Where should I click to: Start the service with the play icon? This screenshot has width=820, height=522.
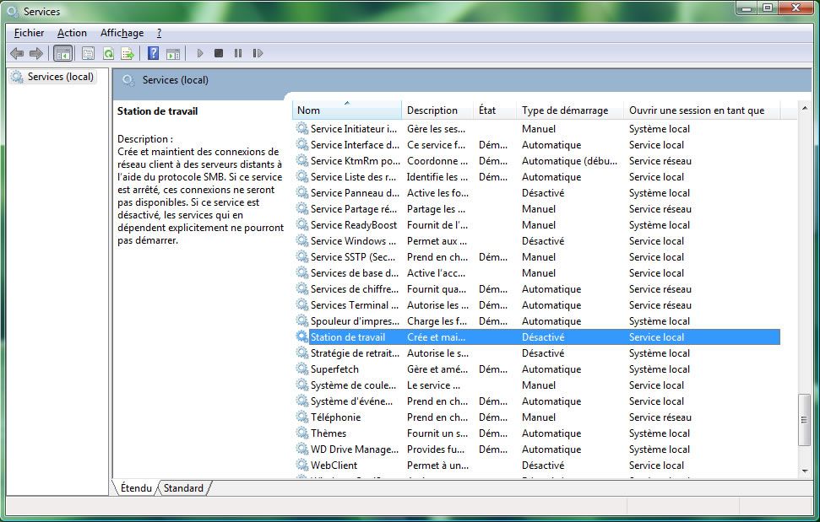200,53
